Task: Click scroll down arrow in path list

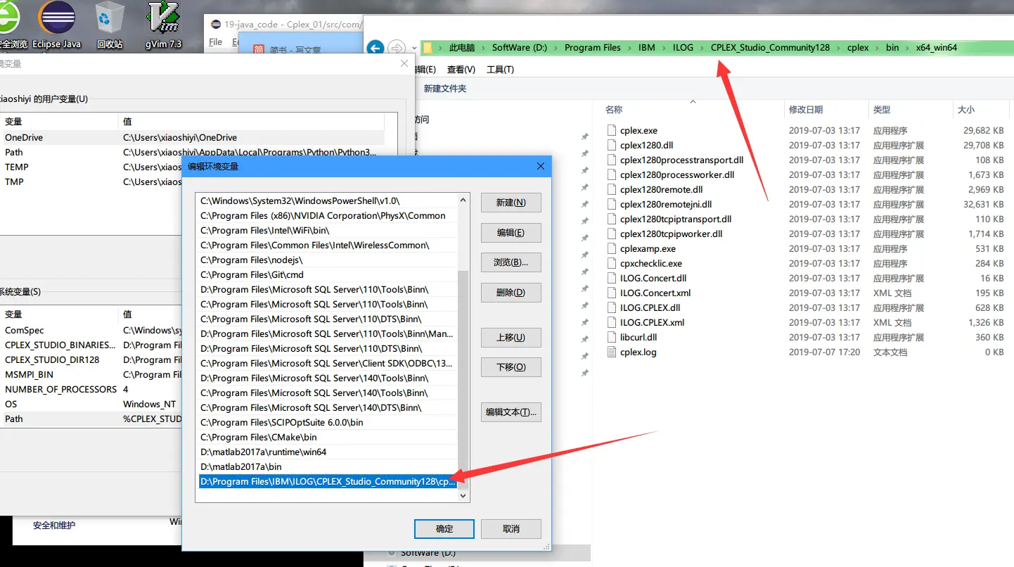Action: tap(463, 496)
